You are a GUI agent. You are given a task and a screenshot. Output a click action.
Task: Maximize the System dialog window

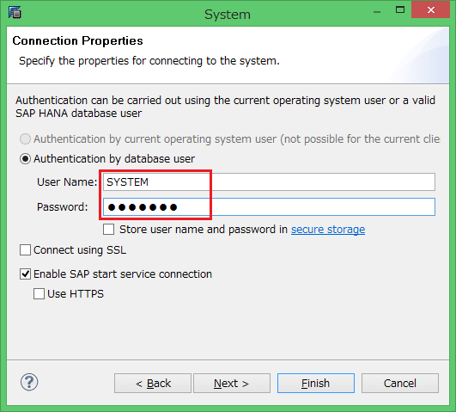pyautogui.click(x=400, y=10)
